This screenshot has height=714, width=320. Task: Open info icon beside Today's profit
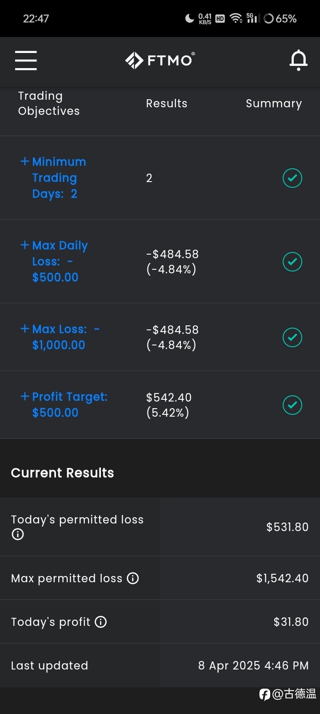[101, 622]
